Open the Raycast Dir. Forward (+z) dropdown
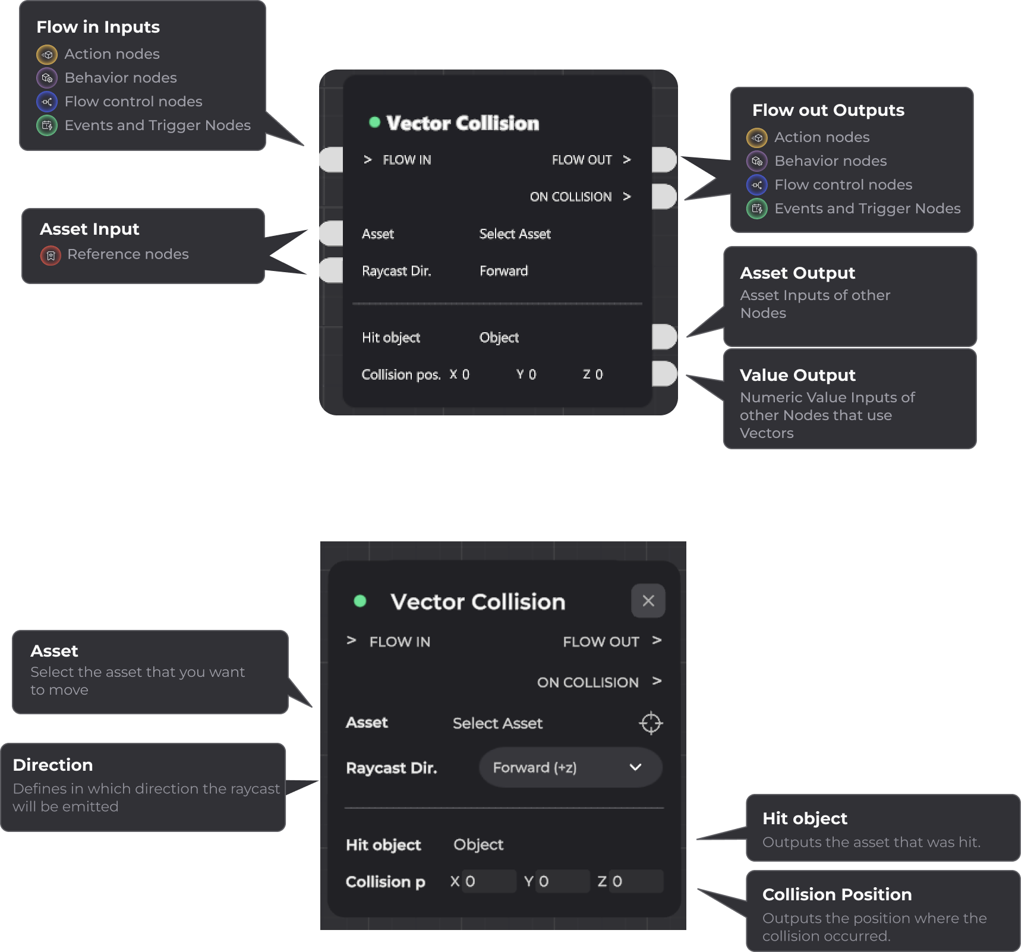Viewport: 1031px width, 952px height. pyautogui.click(x=570, y=768)
